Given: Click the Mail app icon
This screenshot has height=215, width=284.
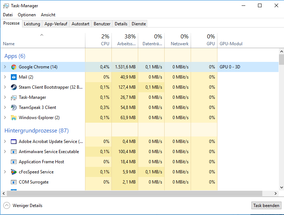Looking at the screenshot, I should (x=14, y=77).
